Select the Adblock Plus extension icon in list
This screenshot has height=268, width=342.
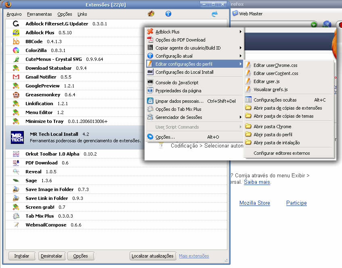16,32
